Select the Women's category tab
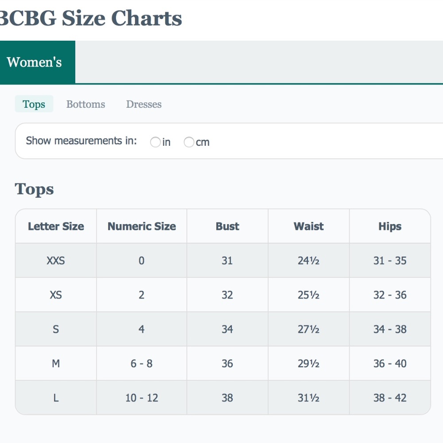Screen dimensions: 443x443 point(37,62)
